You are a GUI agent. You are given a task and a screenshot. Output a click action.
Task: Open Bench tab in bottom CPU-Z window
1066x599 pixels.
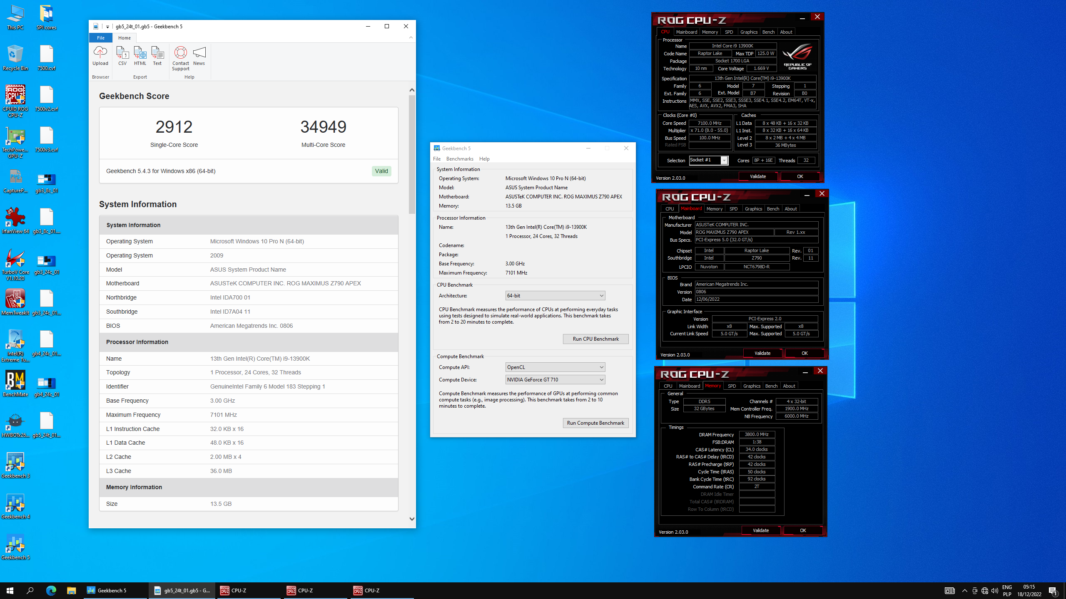pyautogui.click(x=771, y=386)
